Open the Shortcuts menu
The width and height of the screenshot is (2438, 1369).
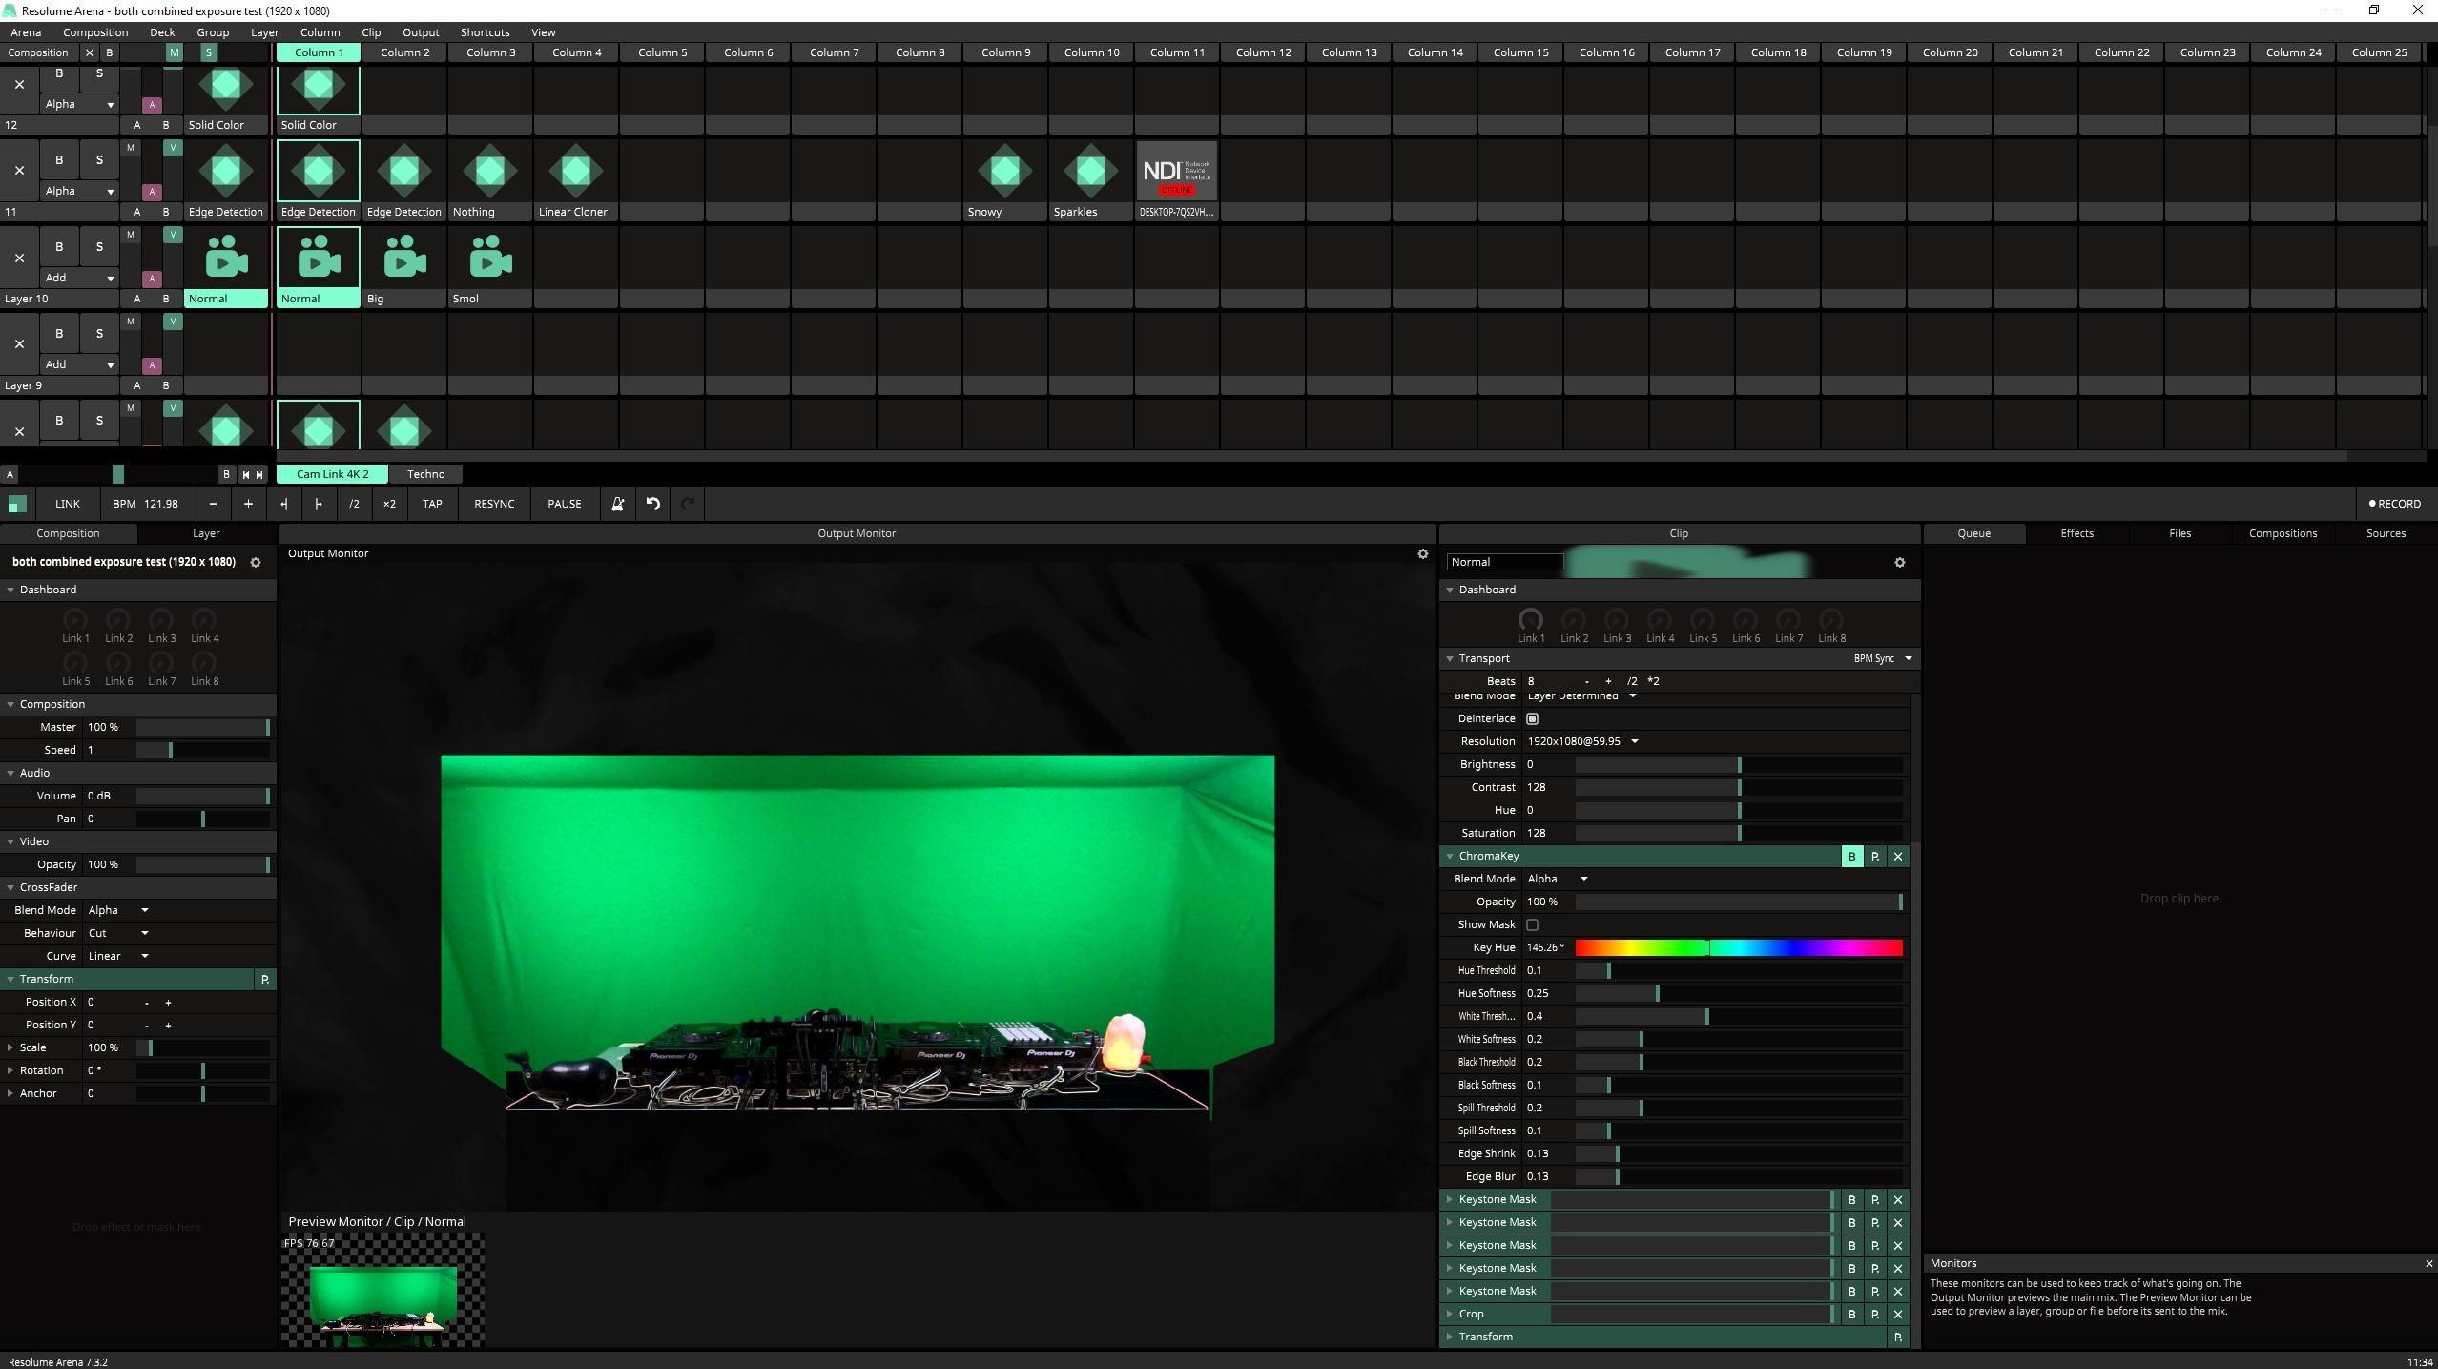pos(485,32)
